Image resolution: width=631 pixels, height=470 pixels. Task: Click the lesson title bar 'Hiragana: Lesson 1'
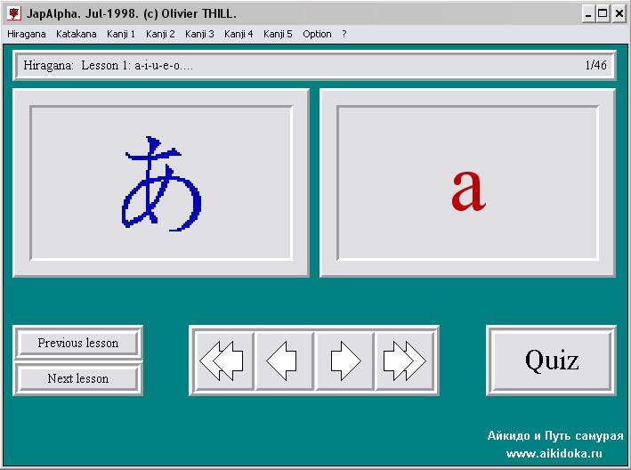point(314,65)
